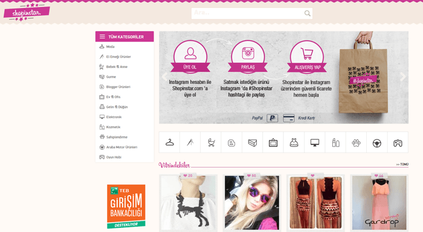Click the Üye Ol user icon
The height and width of the screenshot is (232, 423).
point(190,53)
